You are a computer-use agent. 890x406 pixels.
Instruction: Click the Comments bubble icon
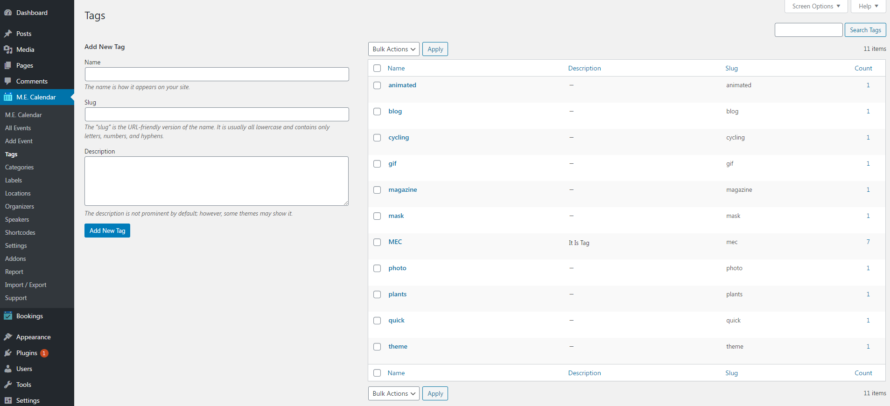(8, 81)
